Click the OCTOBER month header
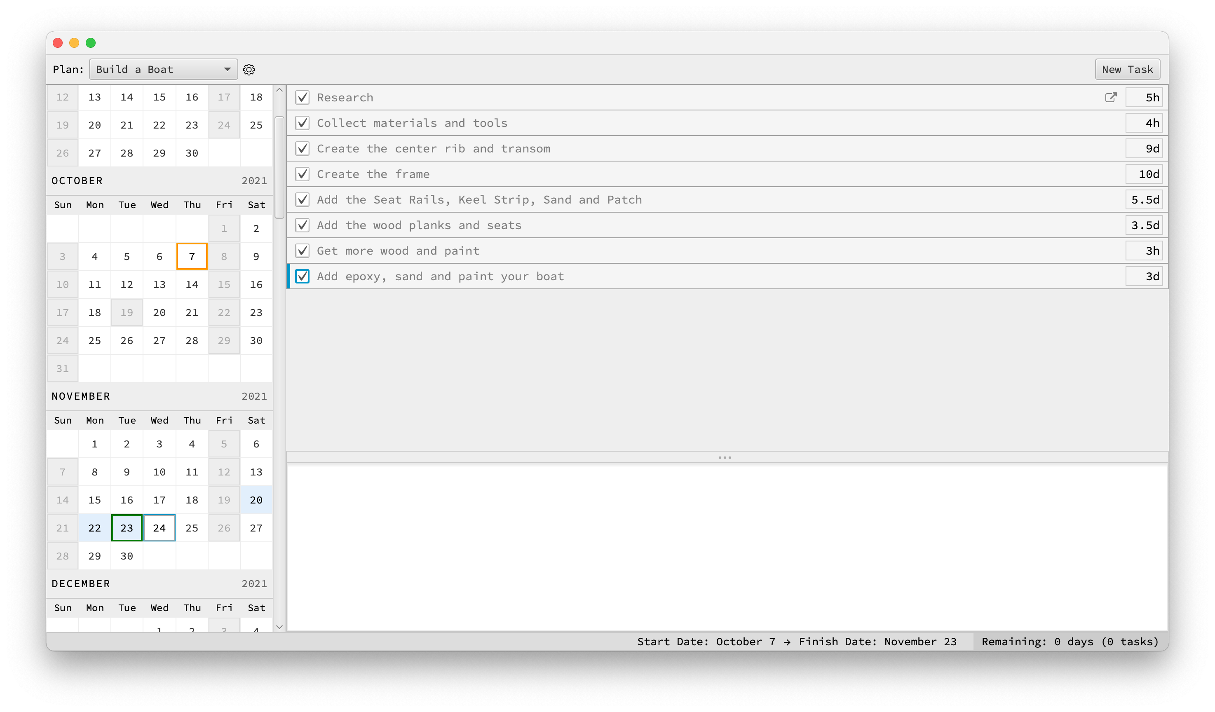This screenshot has width=1215, height=712. tap(77, 181)
